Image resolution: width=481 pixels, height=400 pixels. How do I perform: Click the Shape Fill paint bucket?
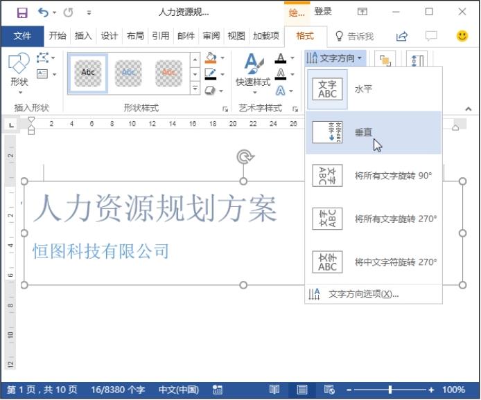point(211,58)
